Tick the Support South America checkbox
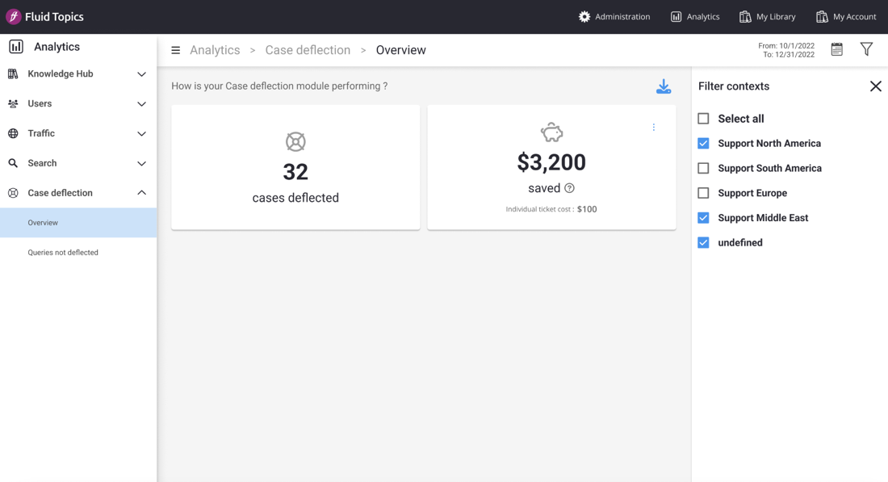The height and width of the screenshot is (482, 888). (x=703, y=168)
